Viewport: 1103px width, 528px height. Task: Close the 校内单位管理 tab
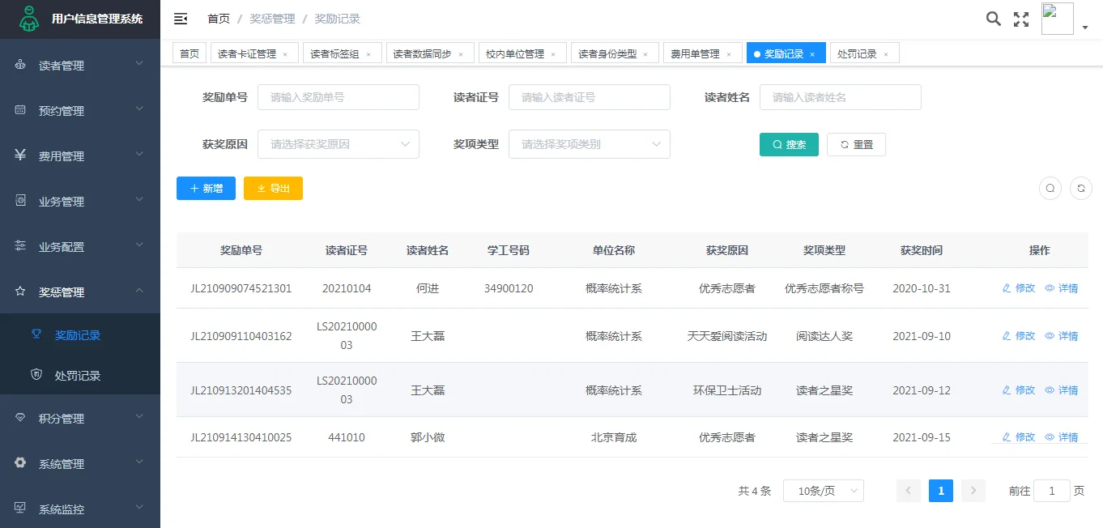click(553, 54)
